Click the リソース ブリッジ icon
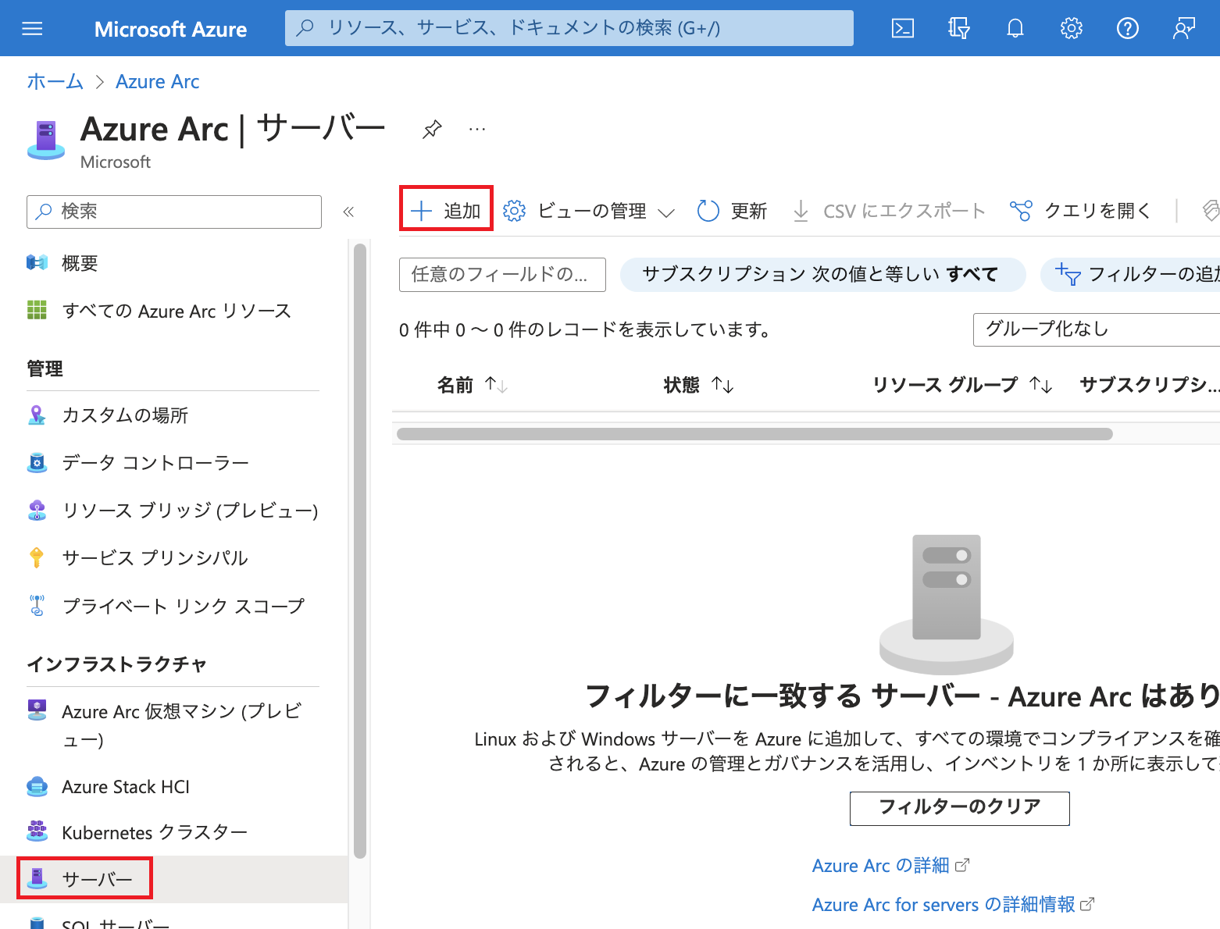Viewport: 1220px width, 929px height. pyautogui.click(x=37, y=510)
